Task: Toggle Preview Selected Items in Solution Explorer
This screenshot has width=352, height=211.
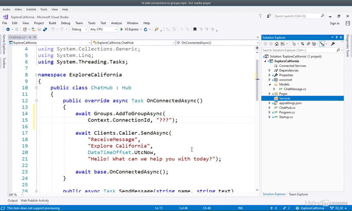Action: point(322,44)
